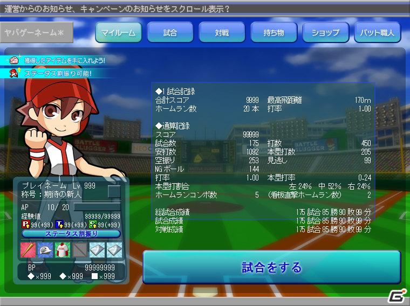Screen dimensions: 410x306
Task: Click the red P power stat icon
Action: coord(26,224)
